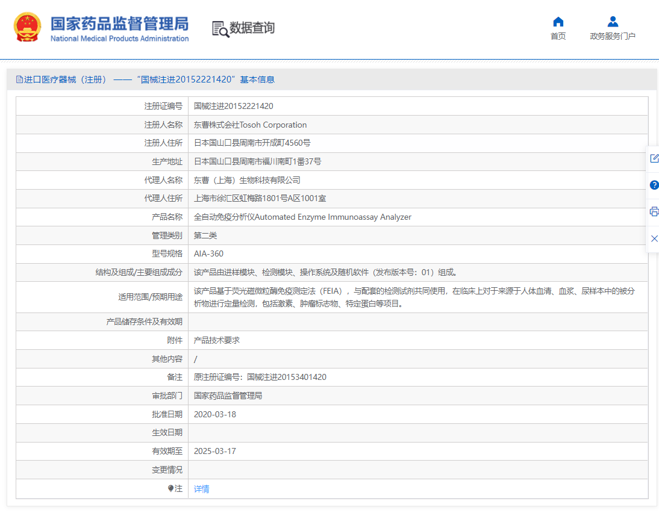659x513 pixels.
Task: Click attachment 产品技术要求
Action: coord(216,340)
